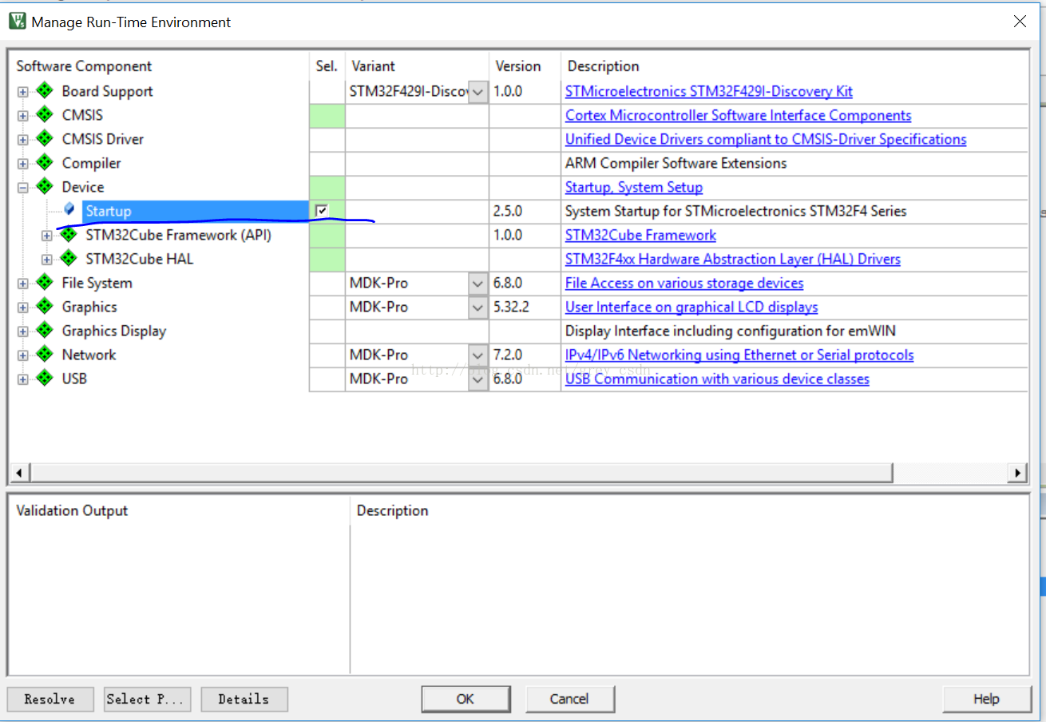Open File System MDK-Pro variant dropdown
Screen dimensions: 1046x722
tap(477, 284)
